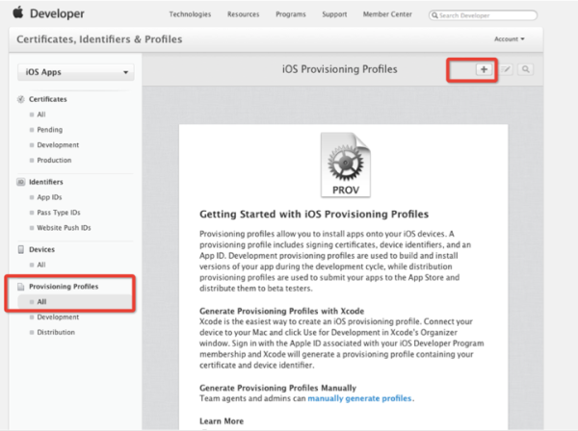Image resolution: width=578 pixels, height=431 pixels.
Task: Click the Provisioning Profiles document icon
Action: [21, 287]
